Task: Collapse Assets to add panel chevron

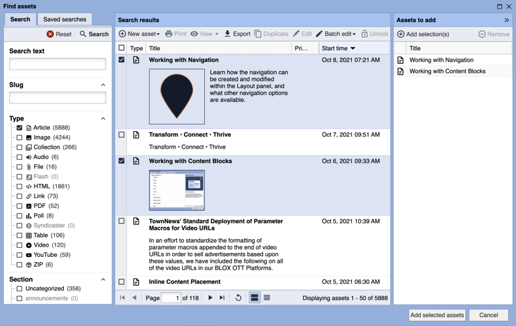Action: pyautogui.click(x=507, y=20)
